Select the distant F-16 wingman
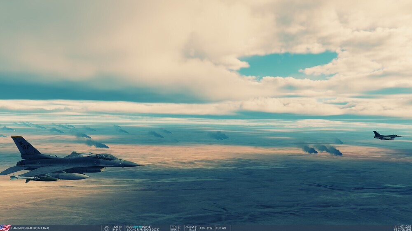 tap(387, 136)
